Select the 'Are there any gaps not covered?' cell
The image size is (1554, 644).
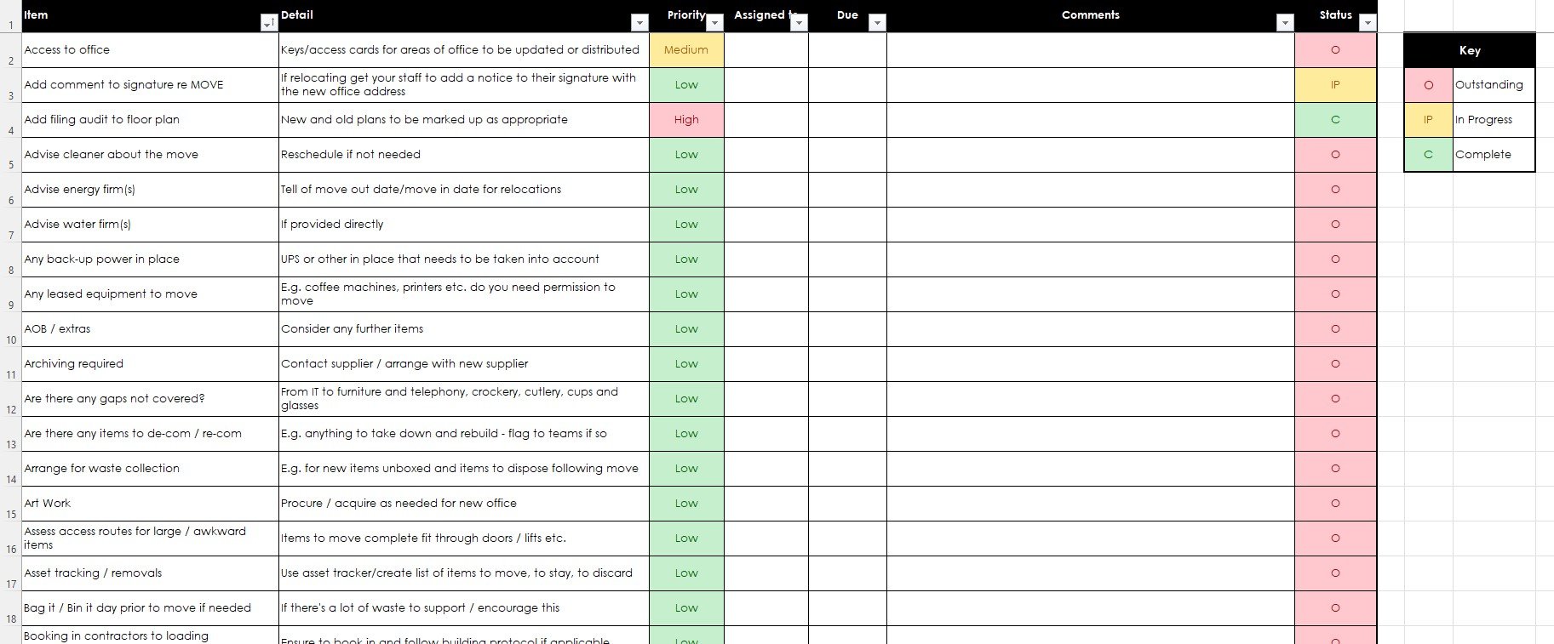pos(150,399)
